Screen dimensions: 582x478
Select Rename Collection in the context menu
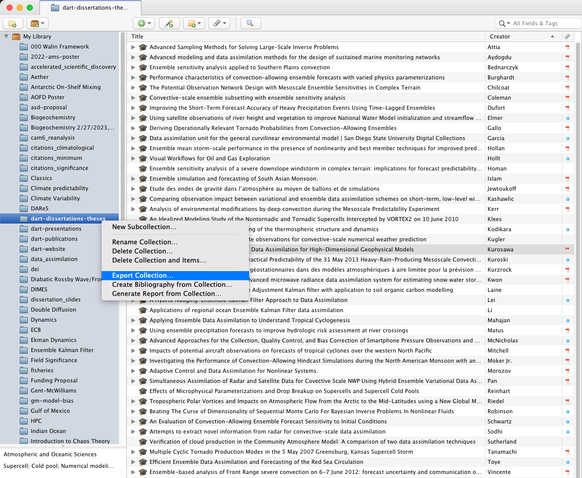click(144, 242)
